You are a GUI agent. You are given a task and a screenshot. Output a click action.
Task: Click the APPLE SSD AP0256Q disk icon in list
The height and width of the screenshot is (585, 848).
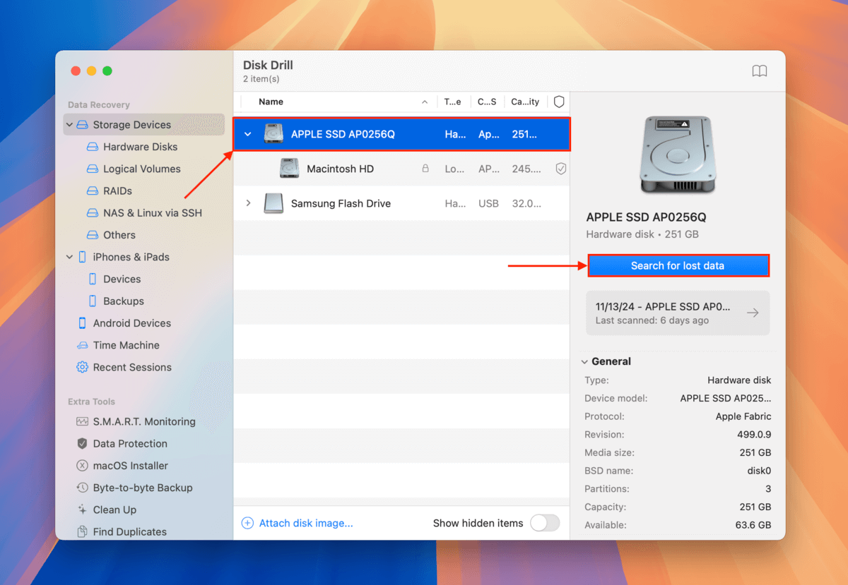(x=273, y=134)
